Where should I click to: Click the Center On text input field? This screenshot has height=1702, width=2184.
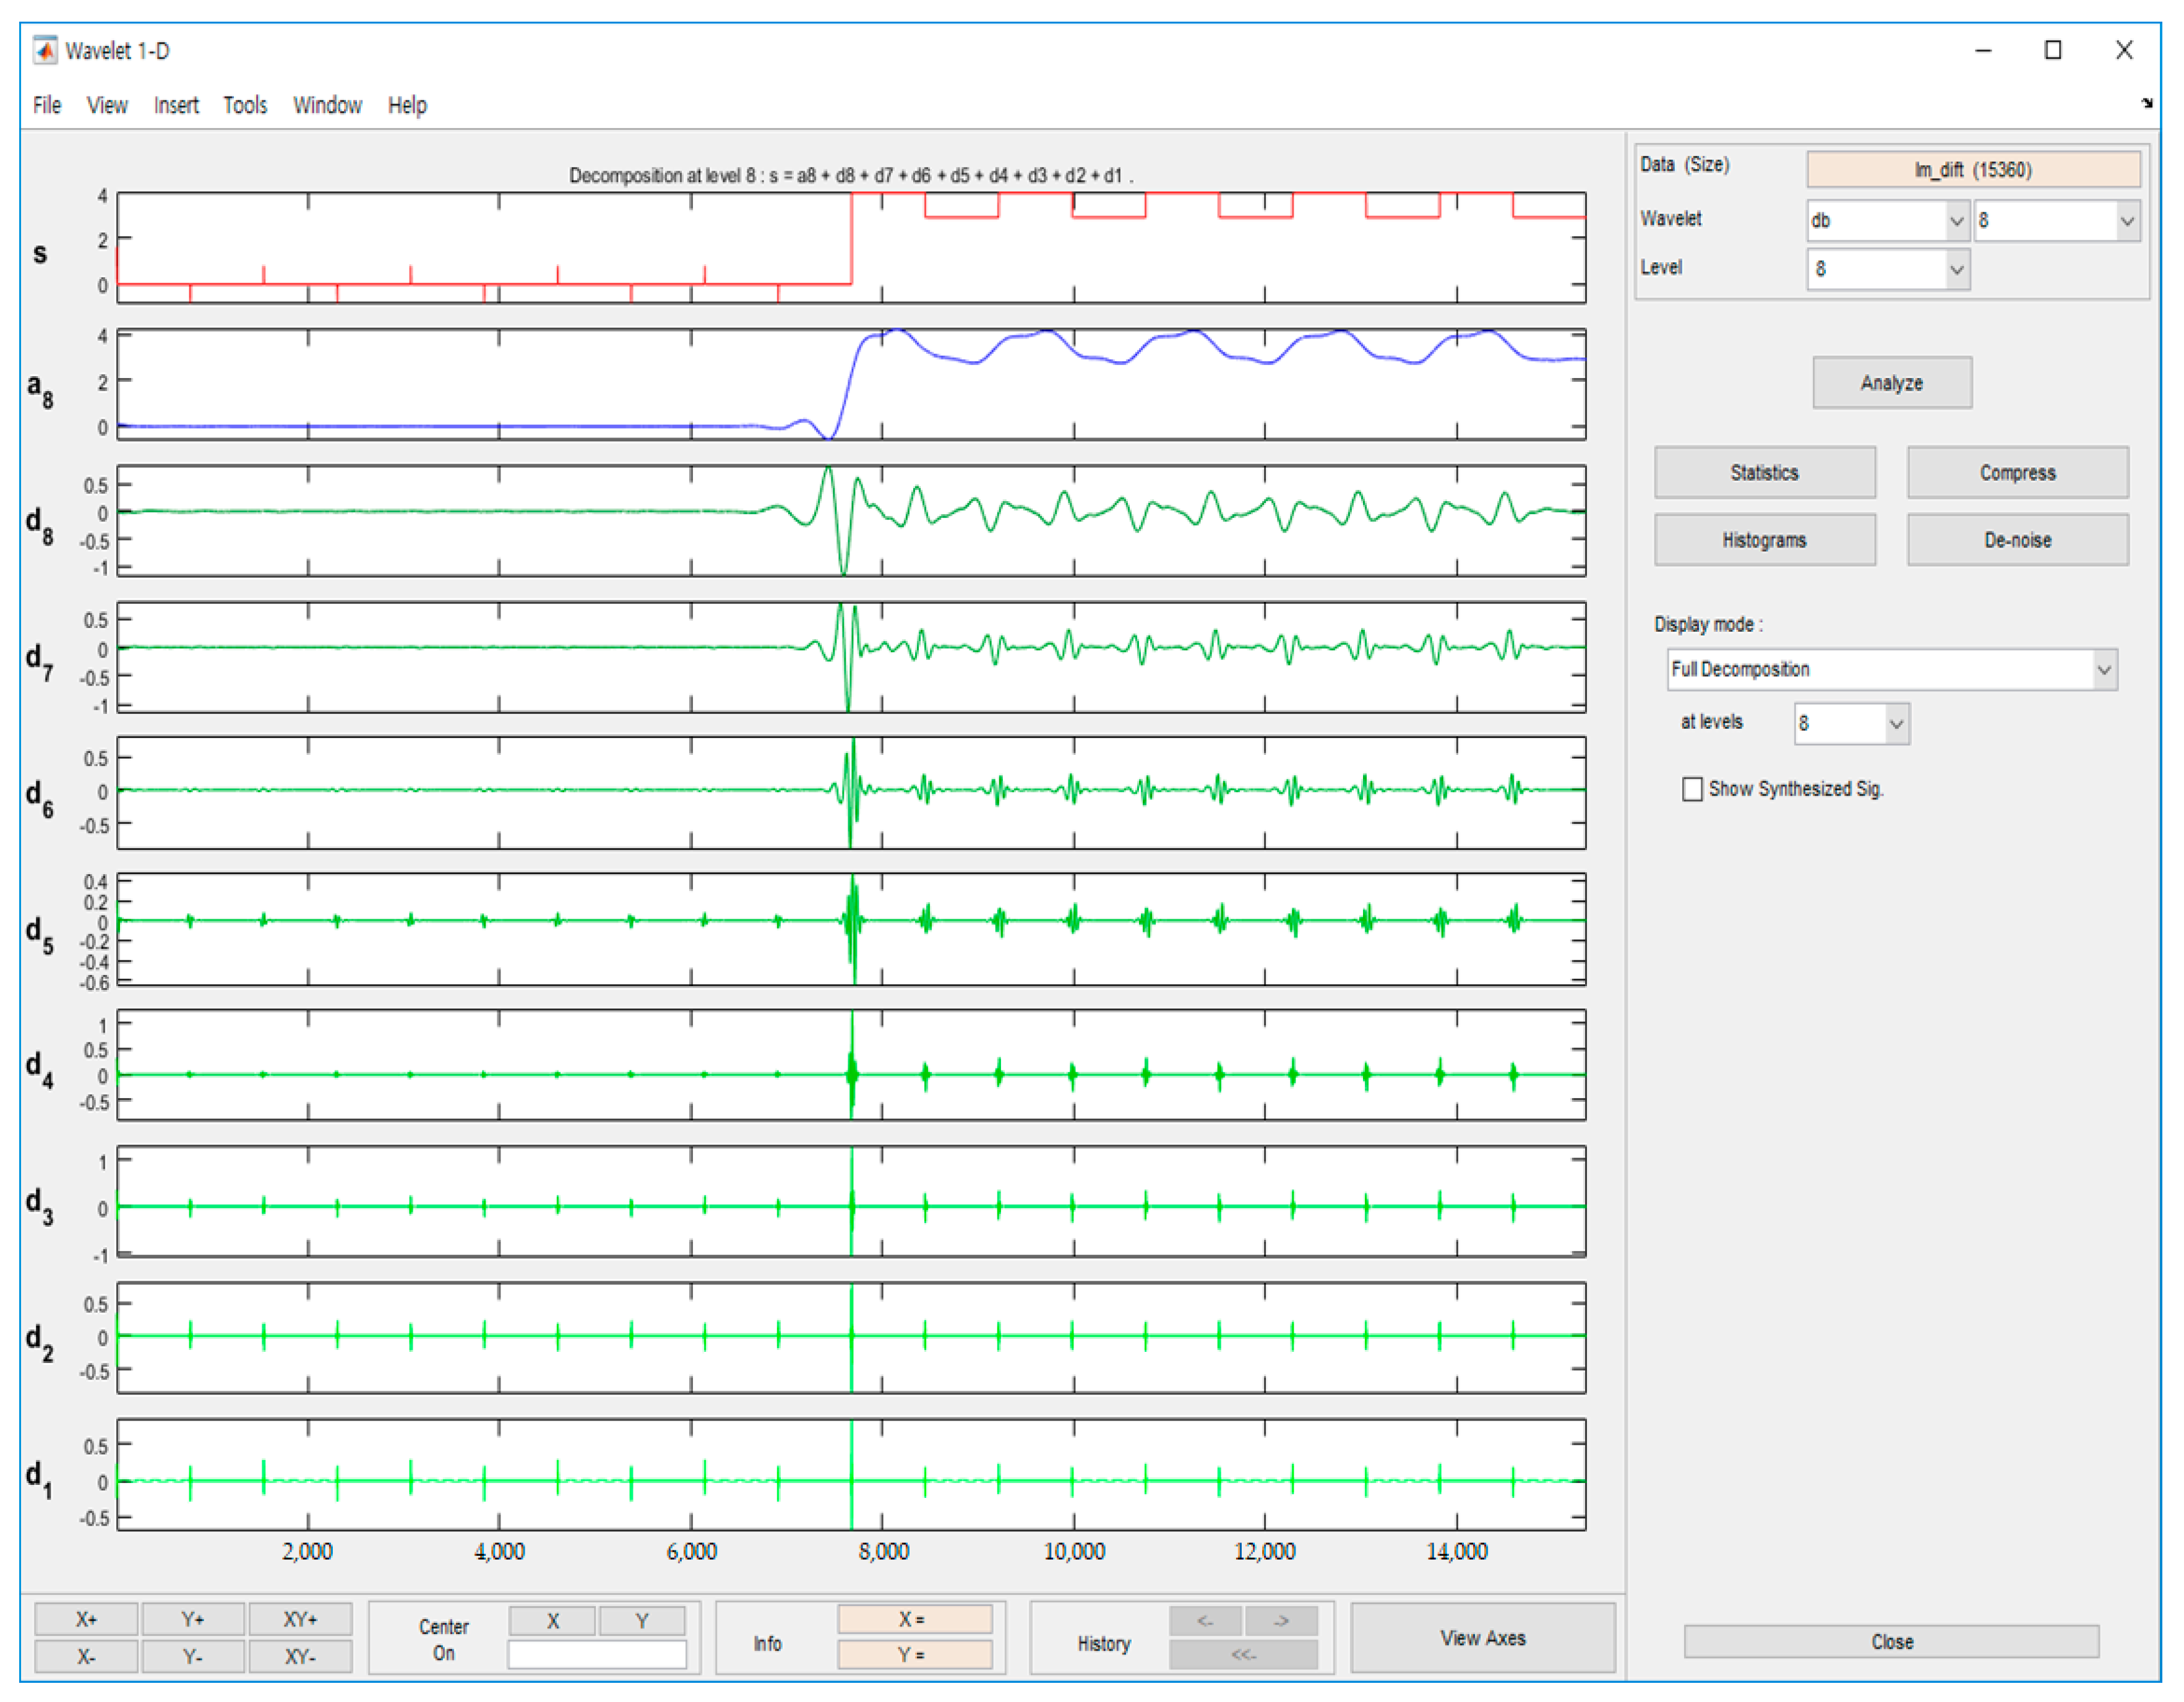click(x=597, y=1654)
